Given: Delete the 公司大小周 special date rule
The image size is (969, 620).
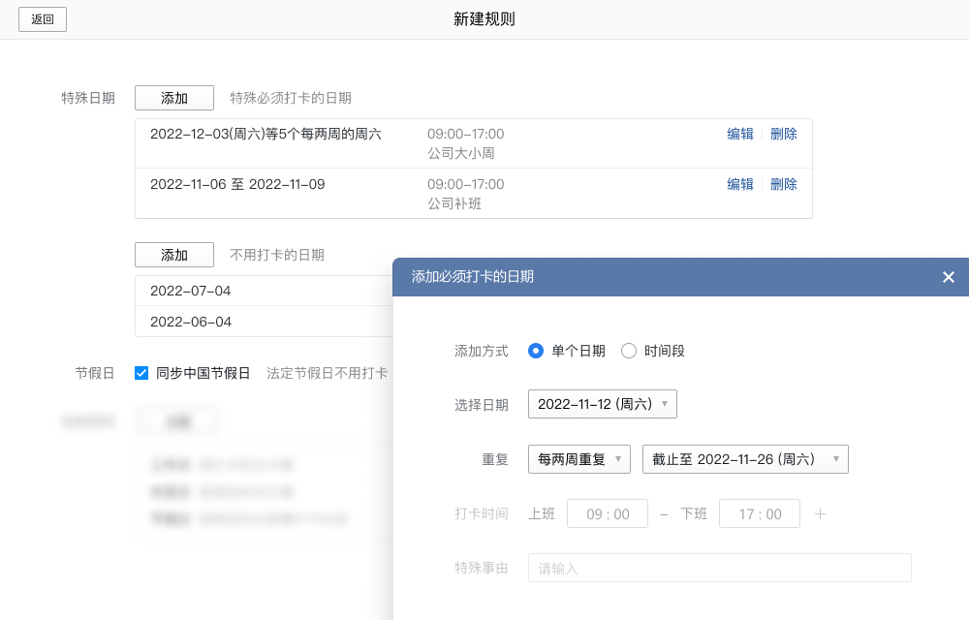Looking at the screenshot, I should click(x=783, y=134).
